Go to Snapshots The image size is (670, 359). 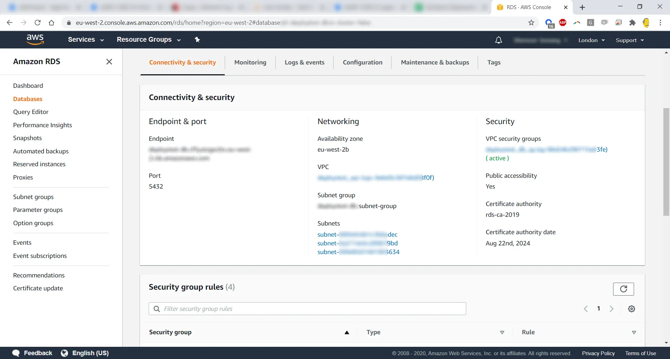coord(27,138)
